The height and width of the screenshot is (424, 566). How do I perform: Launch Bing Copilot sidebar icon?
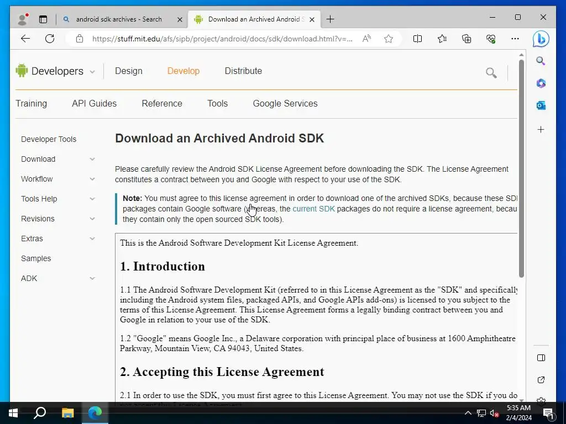(x=541, y=39)
